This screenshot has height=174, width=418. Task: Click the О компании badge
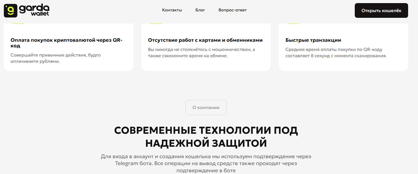[x=206, y=107]
